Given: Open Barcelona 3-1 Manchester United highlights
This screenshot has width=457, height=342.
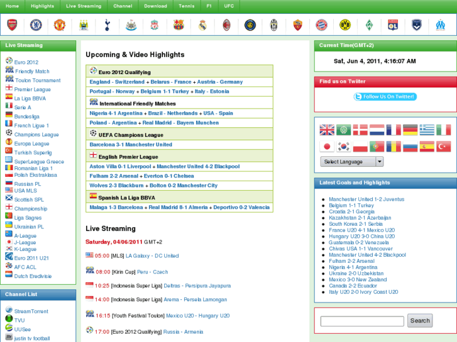Looking at the screenshot, I should [x=131, y=144].
